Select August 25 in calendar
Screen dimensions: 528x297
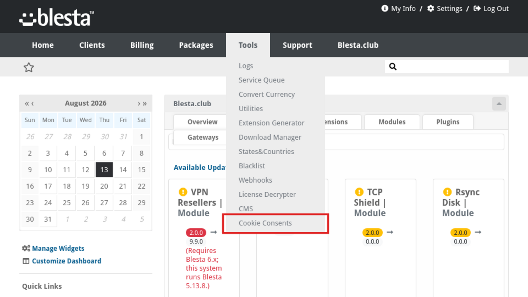67,203
